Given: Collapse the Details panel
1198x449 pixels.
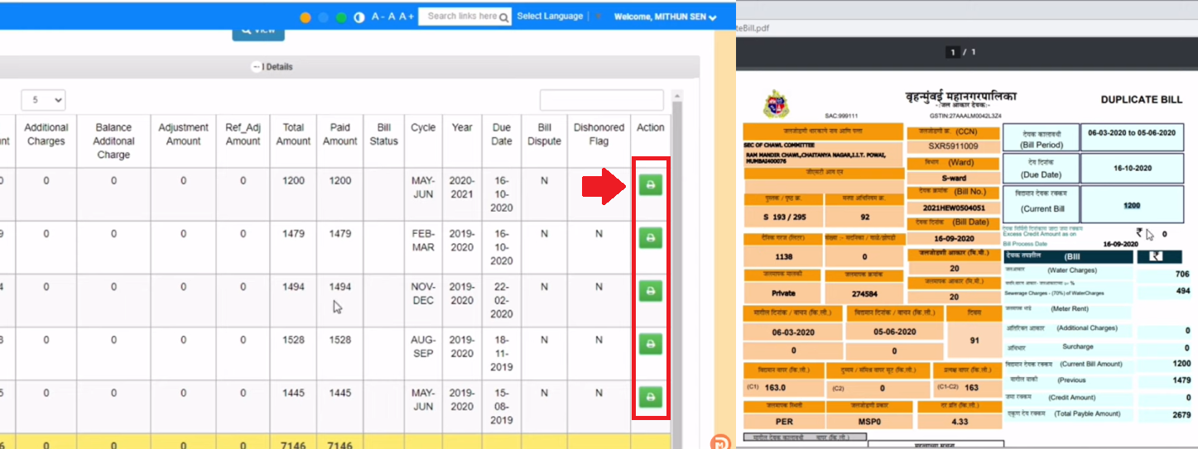Looking at the screenshot, I should (256, 67).
